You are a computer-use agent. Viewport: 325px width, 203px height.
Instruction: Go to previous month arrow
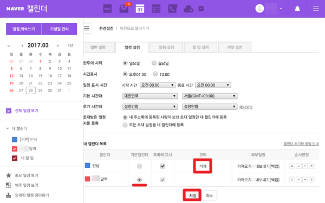[x=22, y=45]
